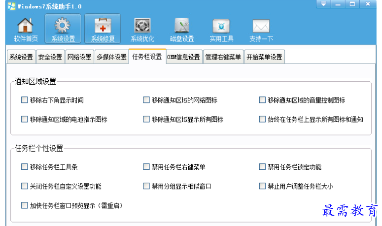Select the 任务栏设置 tab
Image resolution: width=382 pixels, height=226 pixels.
pos(147,57)
